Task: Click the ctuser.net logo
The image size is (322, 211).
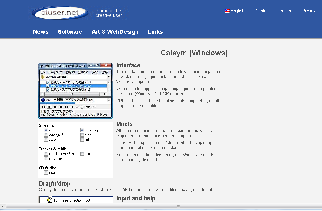Action: coord(60,13)
